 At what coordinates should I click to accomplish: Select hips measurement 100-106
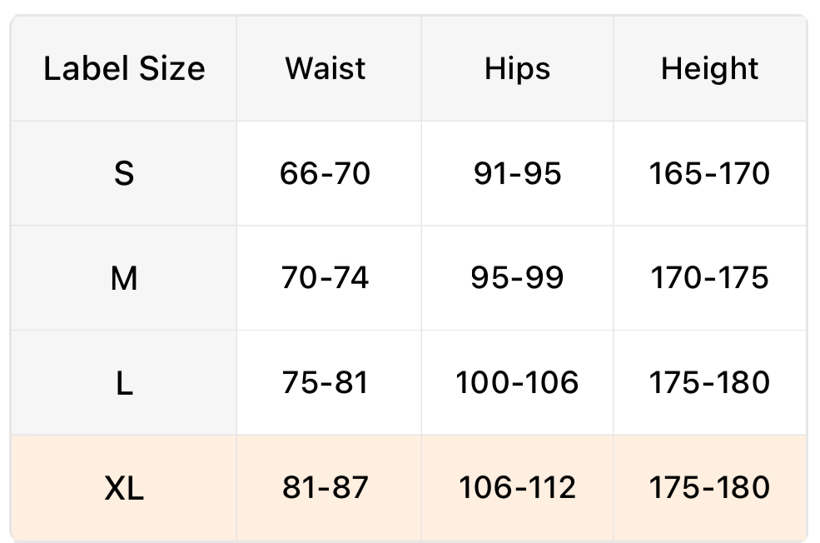pyautogui.click(x=517, y=383)
